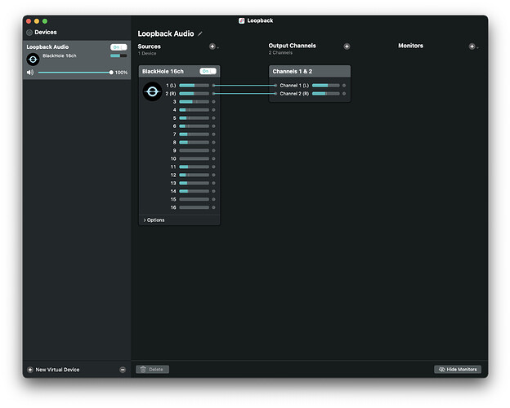Click the speaker volume icon in sidebar
Screen dimensions: 510x408
30,73
